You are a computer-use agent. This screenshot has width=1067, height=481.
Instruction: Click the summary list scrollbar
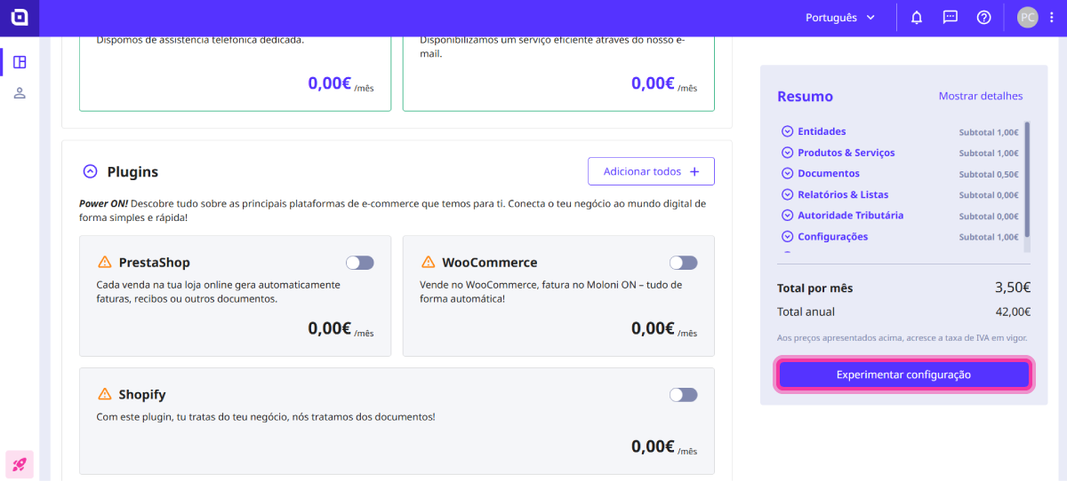click(1027, 177)
